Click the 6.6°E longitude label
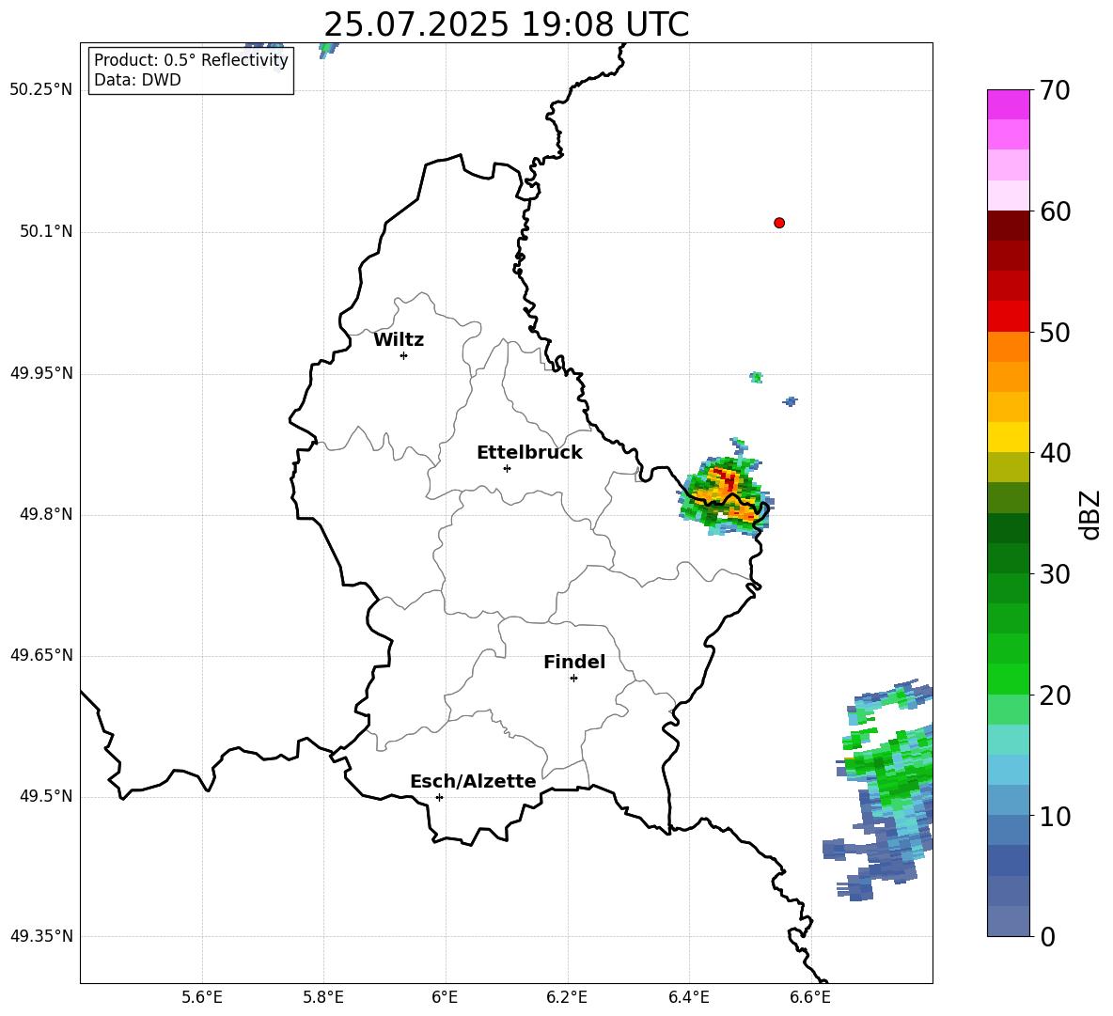Viewport: 1113px width, 1016px height. (810, 997)
